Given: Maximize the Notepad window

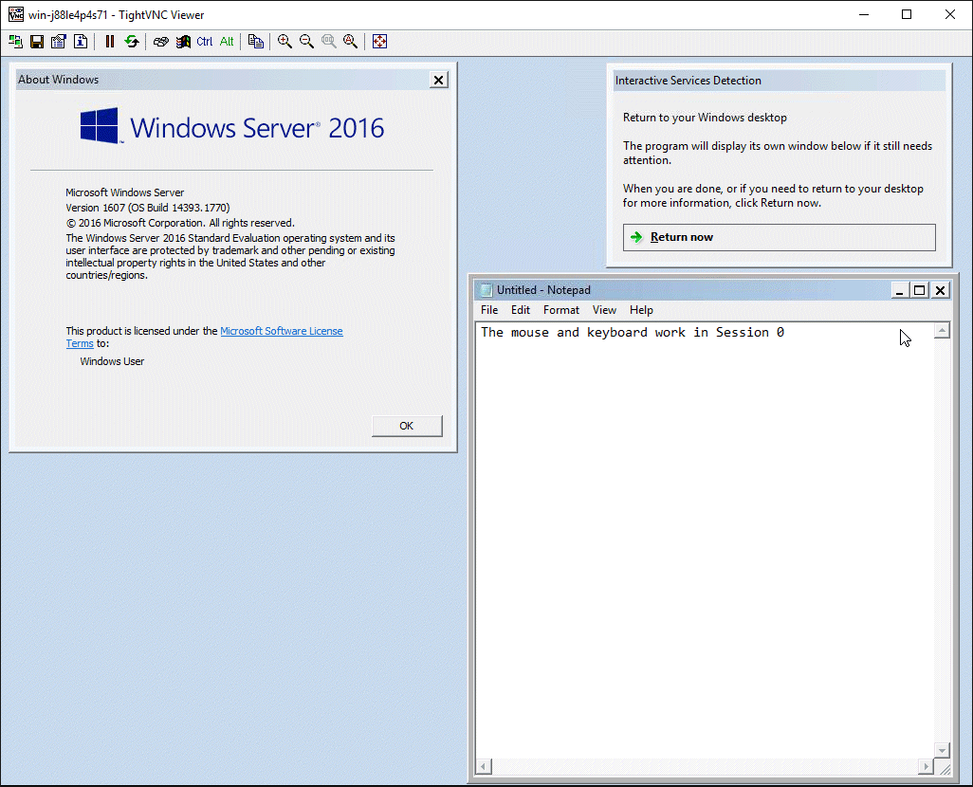Looking at the screenshot, I should 920,290.
